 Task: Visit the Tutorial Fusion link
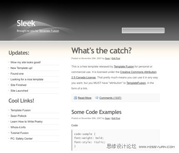point(20,133)
